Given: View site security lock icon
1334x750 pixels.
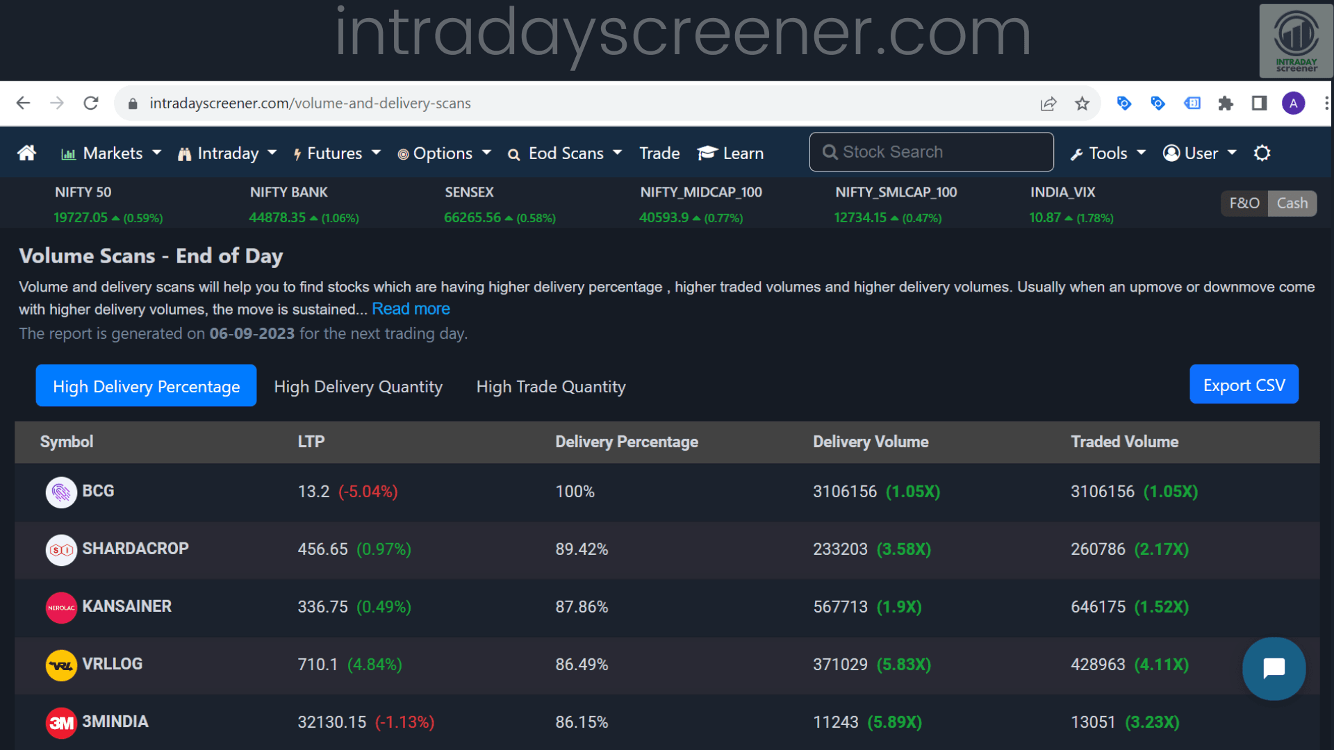Looking at the screenshot, I should 133,103.
